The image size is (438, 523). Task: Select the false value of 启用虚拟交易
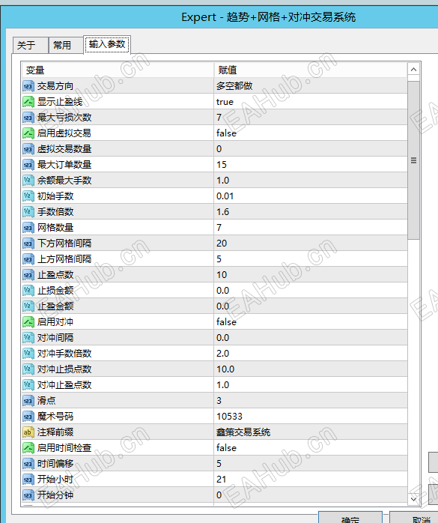(226, 133)
